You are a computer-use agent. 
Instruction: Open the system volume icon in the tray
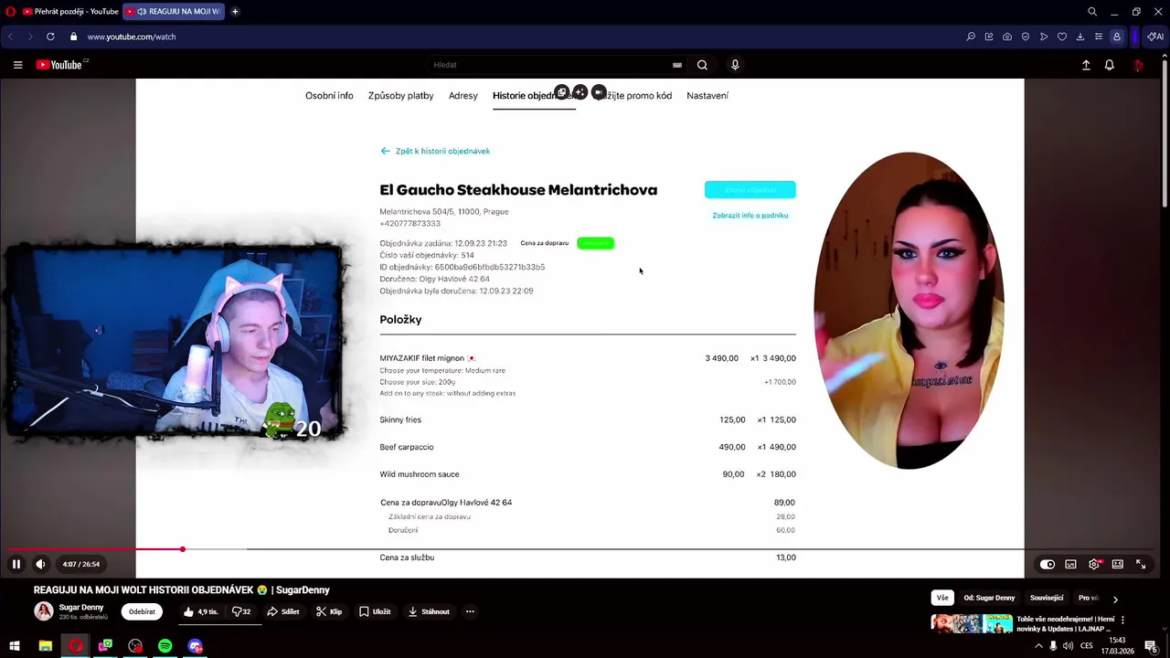[1068, 646]
